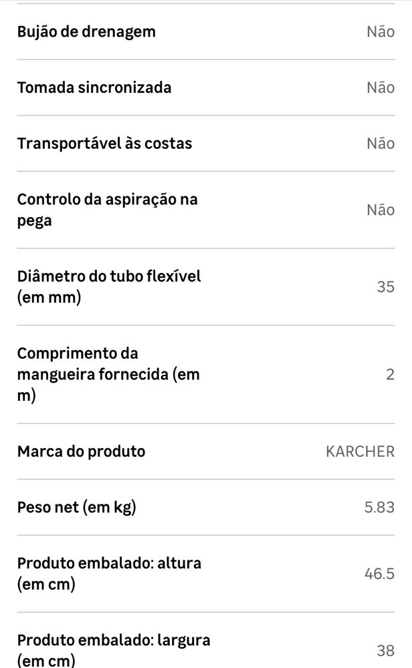Click the 35 value for tube diameter
Viewport: 412px width, 668px height.
pyautogui.click(x=385, y=287)
